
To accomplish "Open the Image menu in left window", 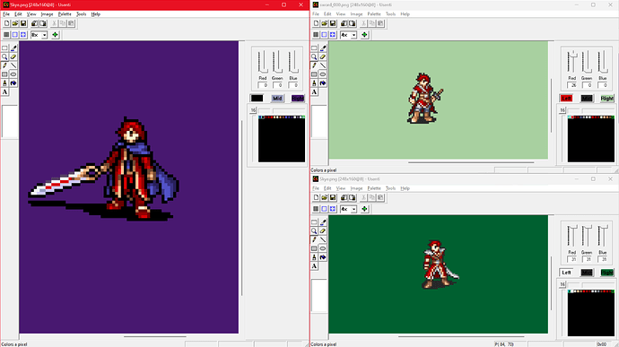I will coord(47,14).
